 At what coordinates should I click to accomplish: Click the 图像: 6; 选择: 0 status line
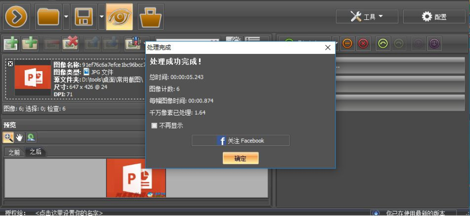click(34, 109)
